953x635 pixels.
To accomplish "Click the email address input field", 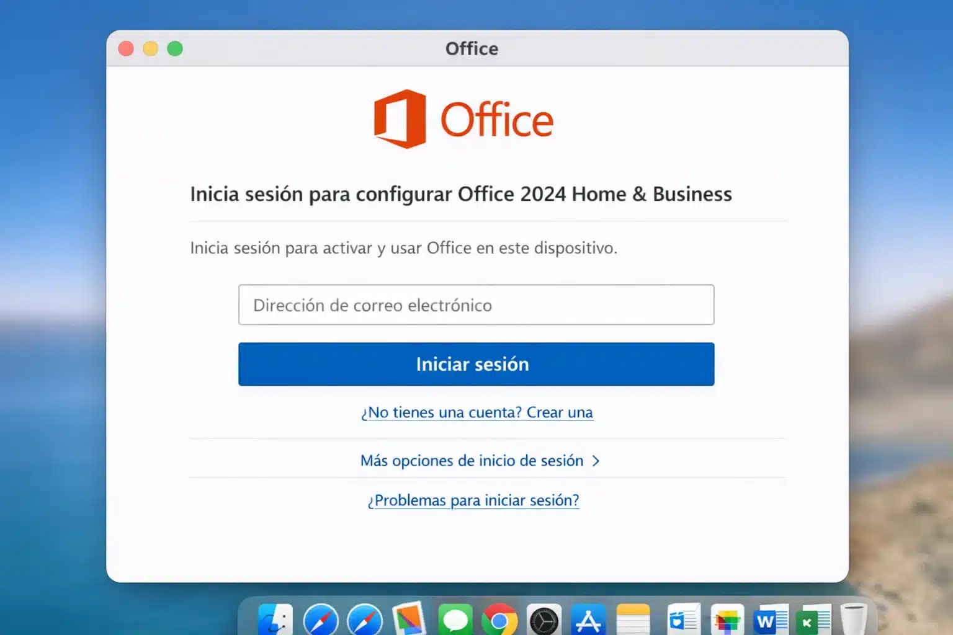I will [476, 304].
